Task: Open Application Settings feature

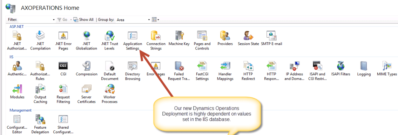Action: pyautogui.click(x=133, y=40)
